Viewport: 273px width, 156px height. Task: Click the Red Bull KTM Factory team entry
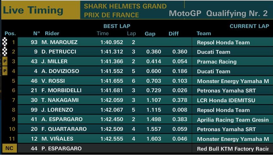coord(233,148)
